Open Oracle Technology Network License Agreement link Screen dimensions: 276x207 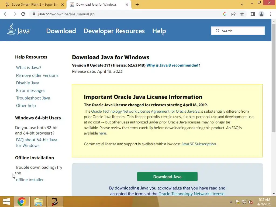click(145, 111)
